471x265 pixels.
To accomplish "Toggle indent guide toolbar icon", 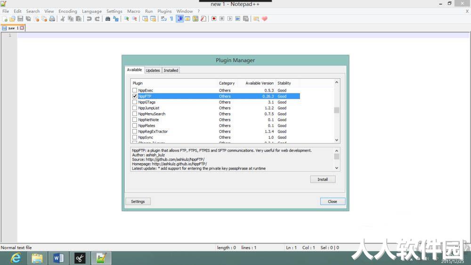I will 179,19.
